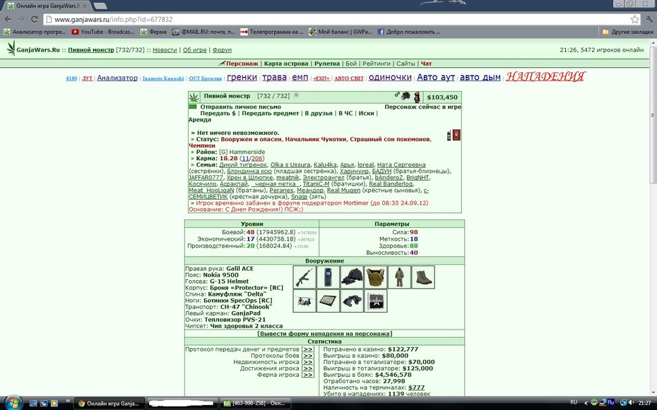Viewport: 657px width, 410px height.
Task: Click the В друзья link
Action: click(x=319, y=113)
